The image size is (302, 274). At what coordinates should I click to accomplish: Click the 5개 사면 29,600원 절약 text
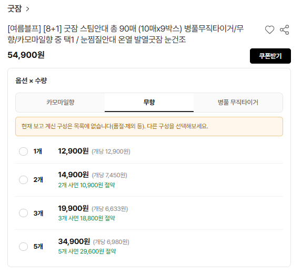pos(87,251)
